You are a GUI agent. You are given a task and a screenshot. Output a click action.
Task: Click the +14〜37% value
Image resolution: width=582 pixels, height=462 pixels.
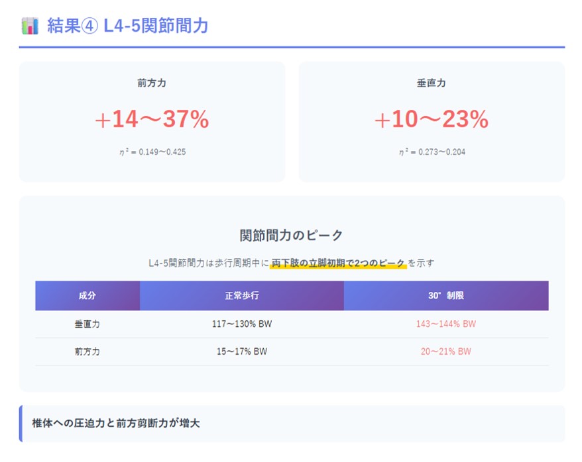[x=152, y=119]
